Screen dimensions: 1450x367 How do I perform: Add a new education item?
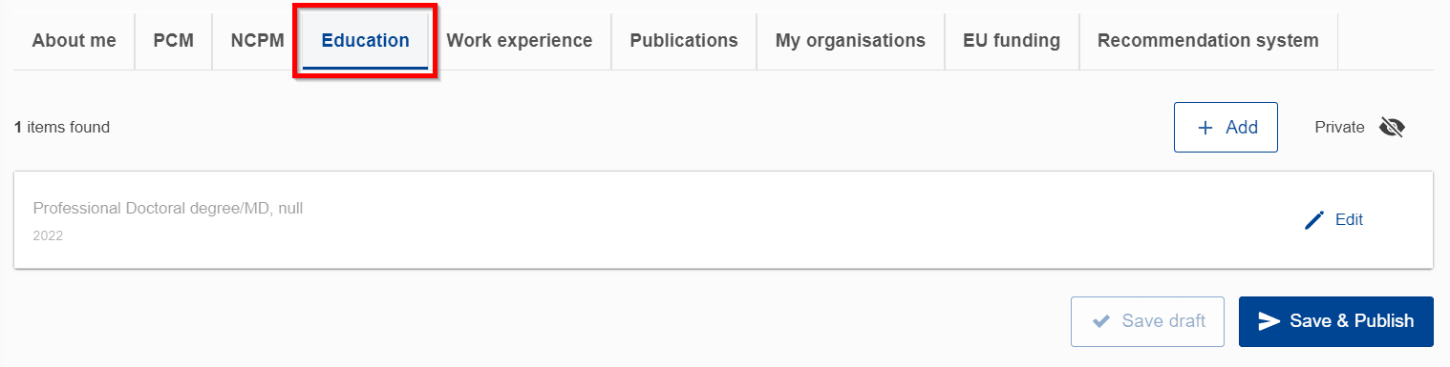pyautogui.click(x=1226, y=128)
